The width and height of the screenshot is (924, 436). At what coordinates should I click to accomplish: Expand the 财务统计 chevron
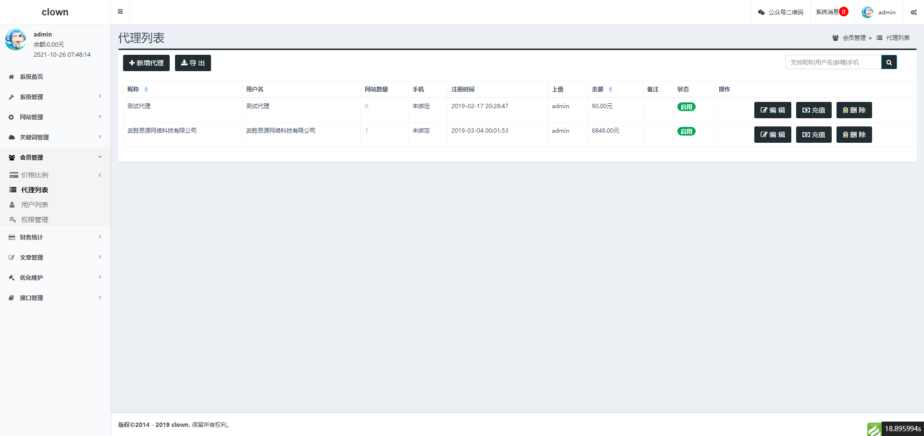click(100, 237)
